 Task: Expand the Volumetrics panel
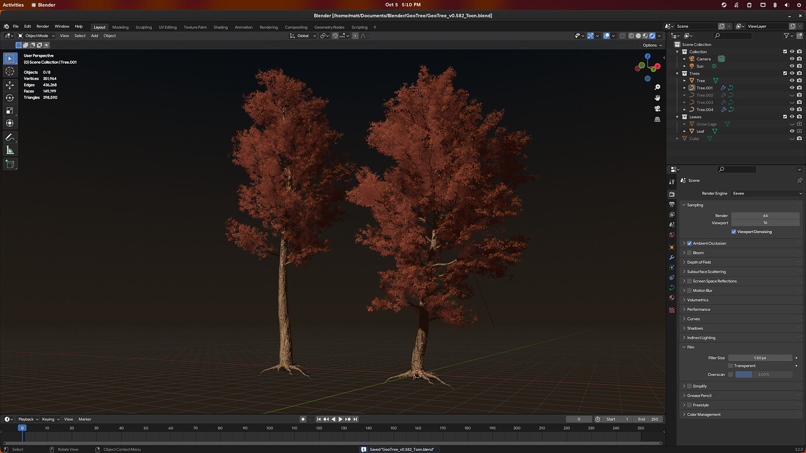click(x=698, y=300)
